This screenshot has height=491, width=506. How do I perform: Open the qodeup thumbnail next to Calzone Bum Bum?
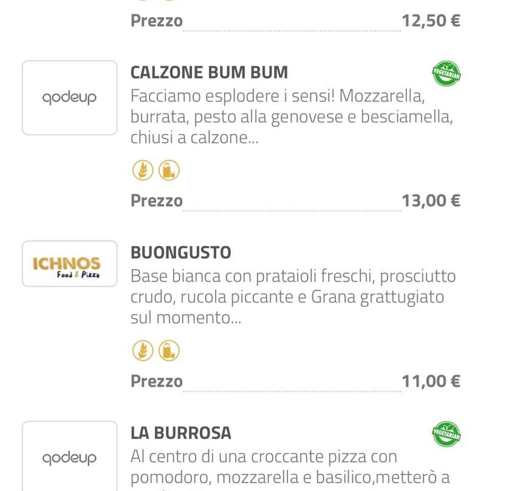(70, 98)
